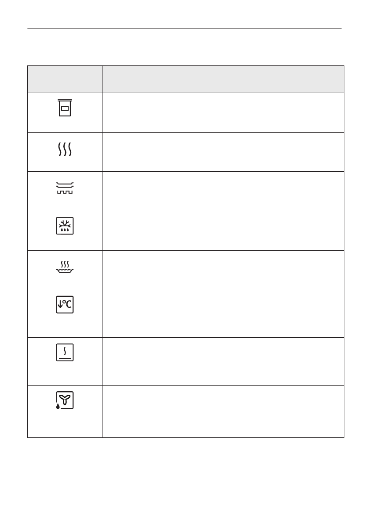Select the fan with water drop icon

coord(65,401)
